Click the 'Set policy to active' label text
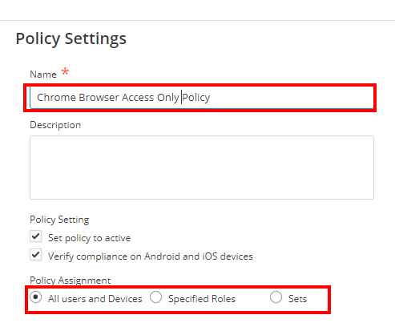 89,238
